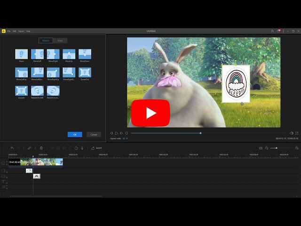This screenshot has height=226, width=301.
Task: Change the 16:9 aspect ratio value
Action: (x=125, y=138)
